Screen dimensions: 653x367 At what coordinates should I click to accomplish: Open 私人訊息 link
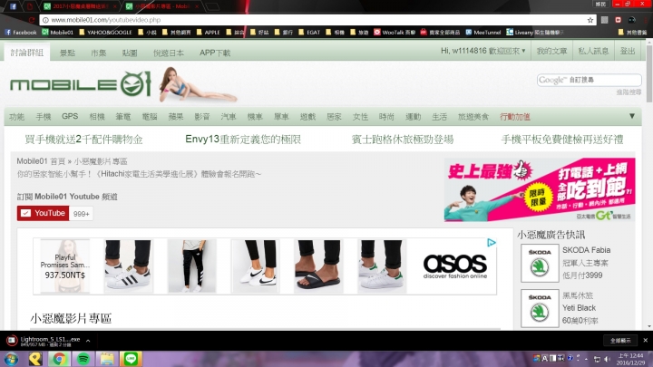coord(593,51)
